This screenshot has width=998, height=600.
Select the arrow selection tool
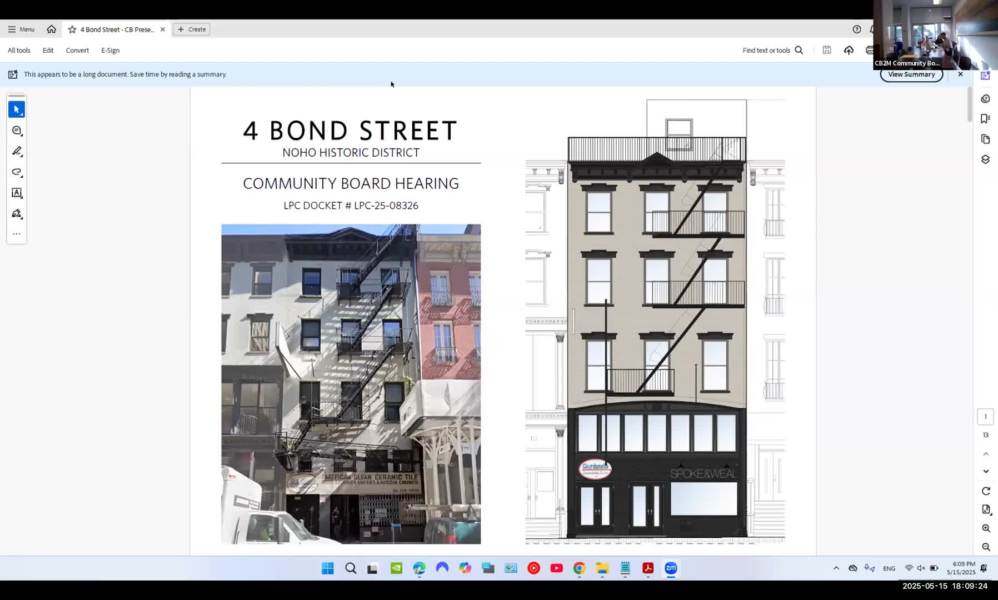pos(17,109)
